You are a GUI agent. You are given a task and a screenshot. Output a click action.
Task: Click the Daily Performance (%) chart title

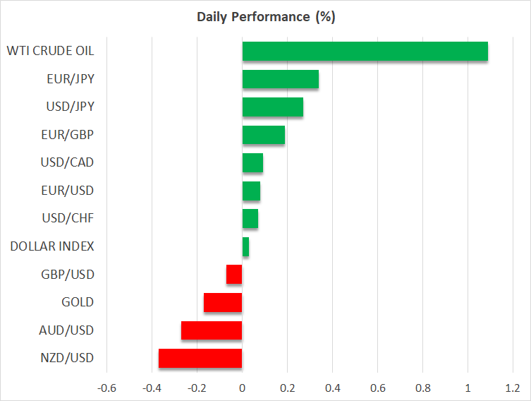click(x=265, y=16)
